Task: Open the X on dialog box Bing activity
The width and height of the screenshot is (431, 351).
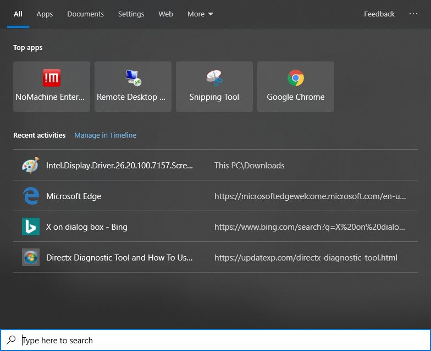Action: pos(87,227)
